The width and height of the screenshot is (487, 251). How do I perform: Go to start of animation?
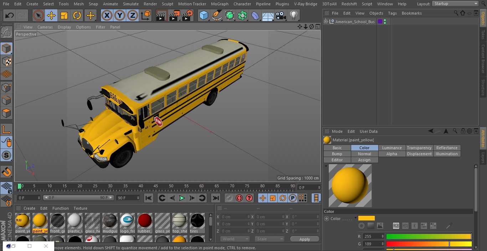tap(149, 198)
